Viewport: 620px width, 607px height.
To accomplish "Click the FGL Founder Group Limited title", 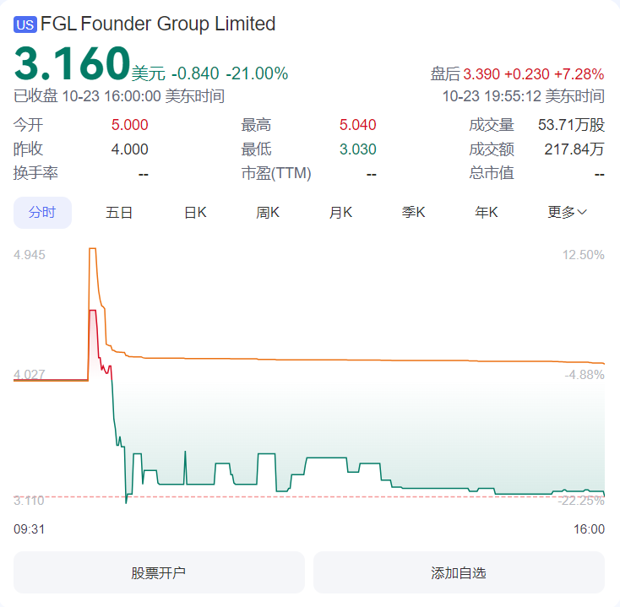I will coord(158,24).
